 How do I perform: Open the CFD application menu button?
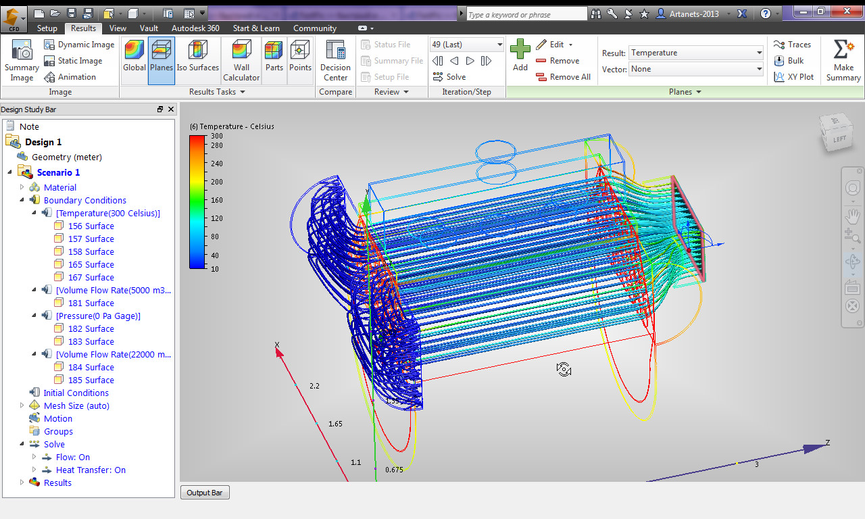pos(14,19)
